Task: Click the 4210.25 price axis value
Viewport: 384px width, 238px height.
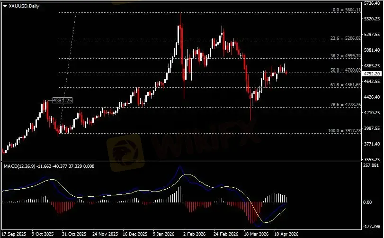Action: 372,113
